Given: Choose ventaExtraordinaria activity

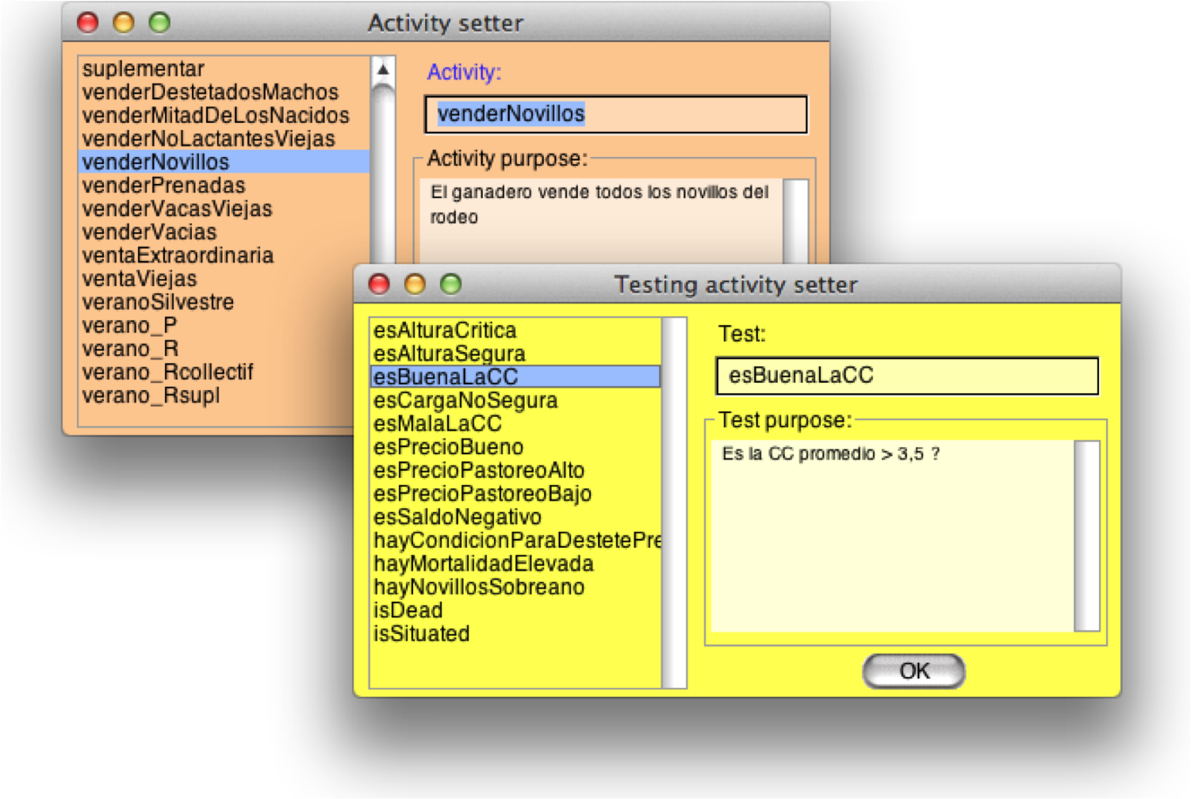Looking at the screenshot, I should 178,255.
